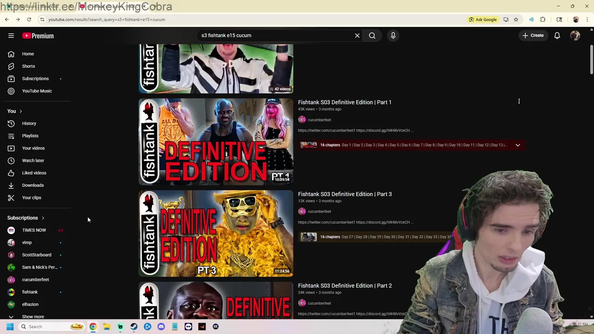Go back in Chrome
Screen dimensions: 594x334
point(6,19)
